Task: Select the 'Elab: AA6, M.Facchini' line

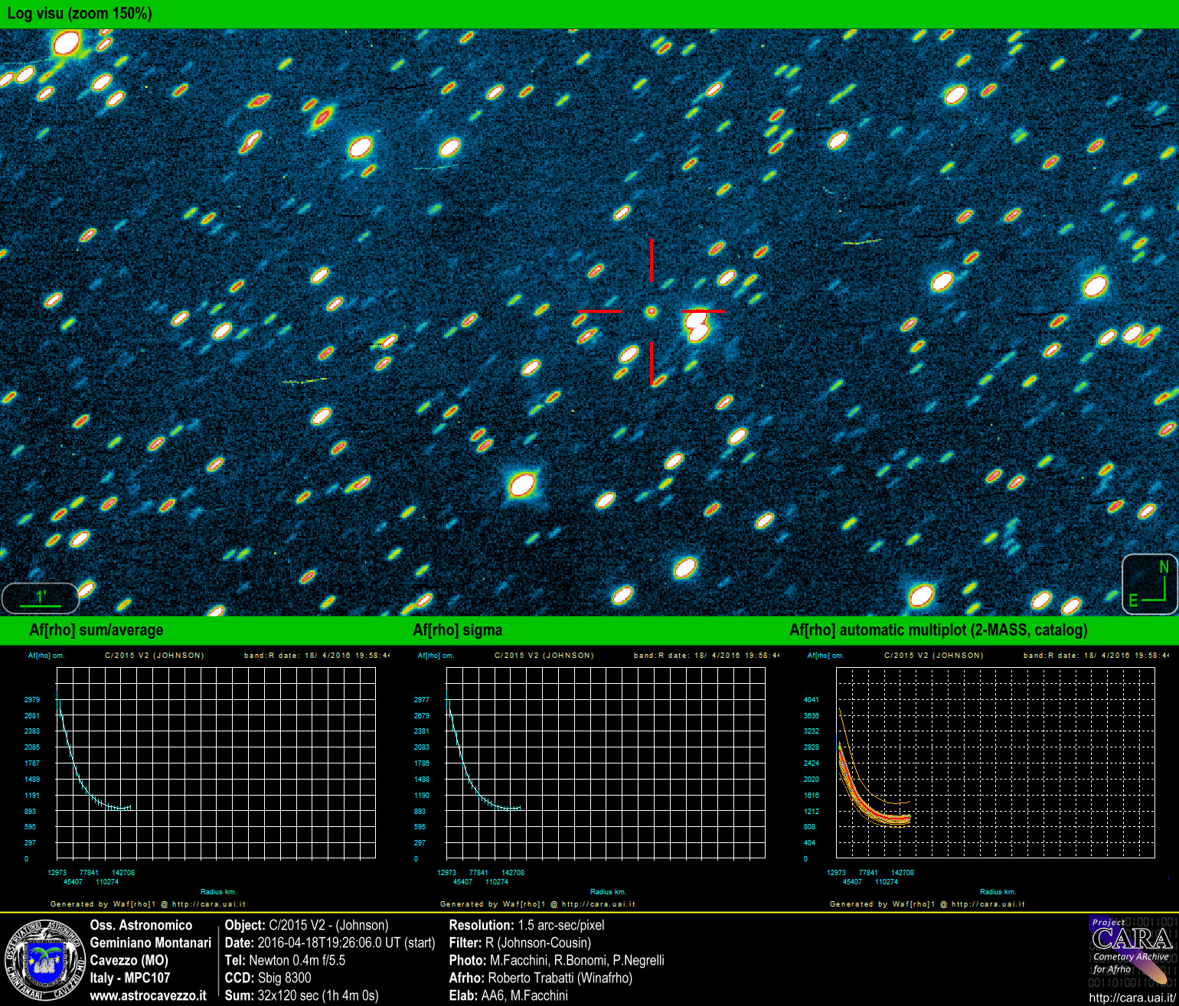Action: 508,995
